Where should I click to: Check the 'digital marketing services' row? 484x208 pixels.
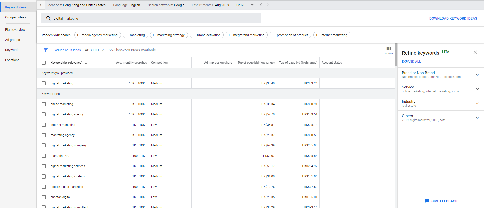44,166
